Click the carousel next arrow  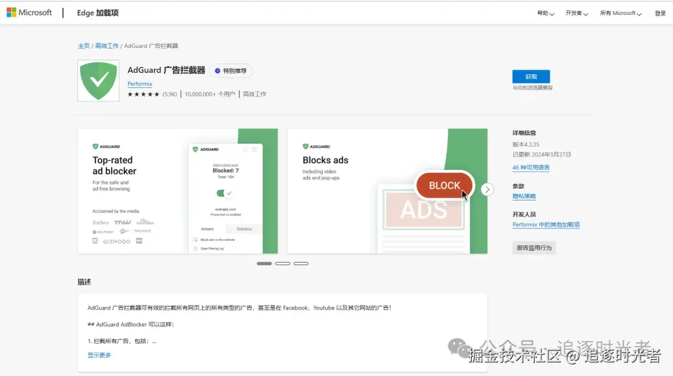487,189
